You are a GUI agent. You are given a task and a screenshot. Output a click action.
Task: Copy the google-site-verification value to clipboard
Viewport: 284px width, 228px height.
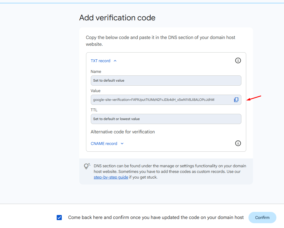[236, 100]
